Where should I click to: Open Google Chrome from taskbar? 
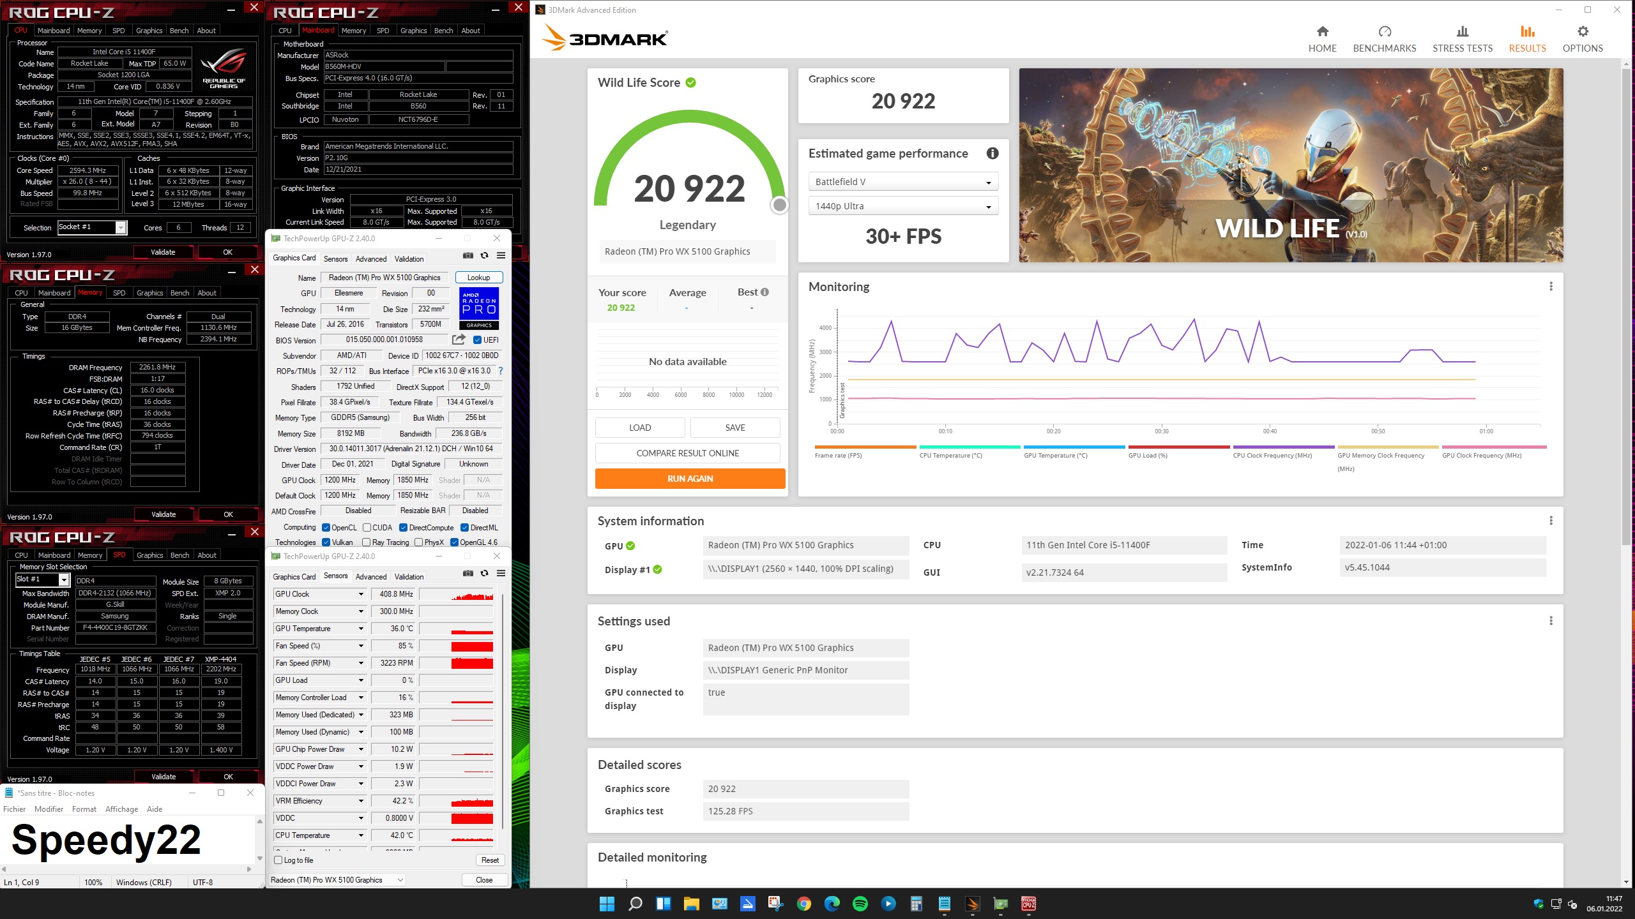[x=803, y=904]
